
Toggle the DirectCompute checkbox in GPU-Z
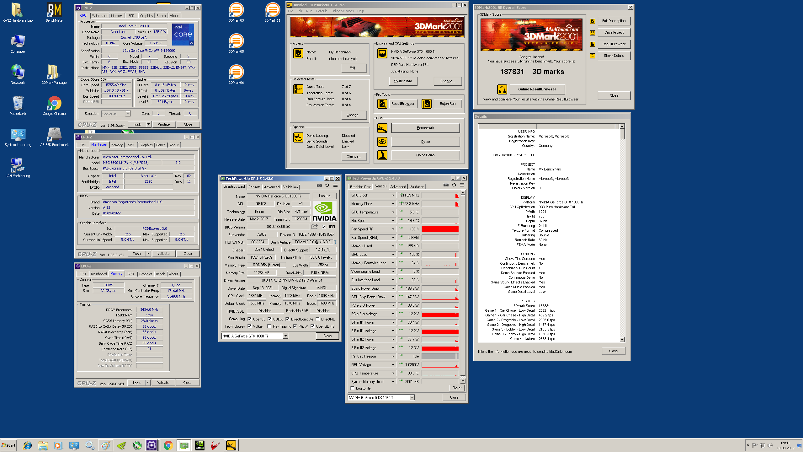287,319
